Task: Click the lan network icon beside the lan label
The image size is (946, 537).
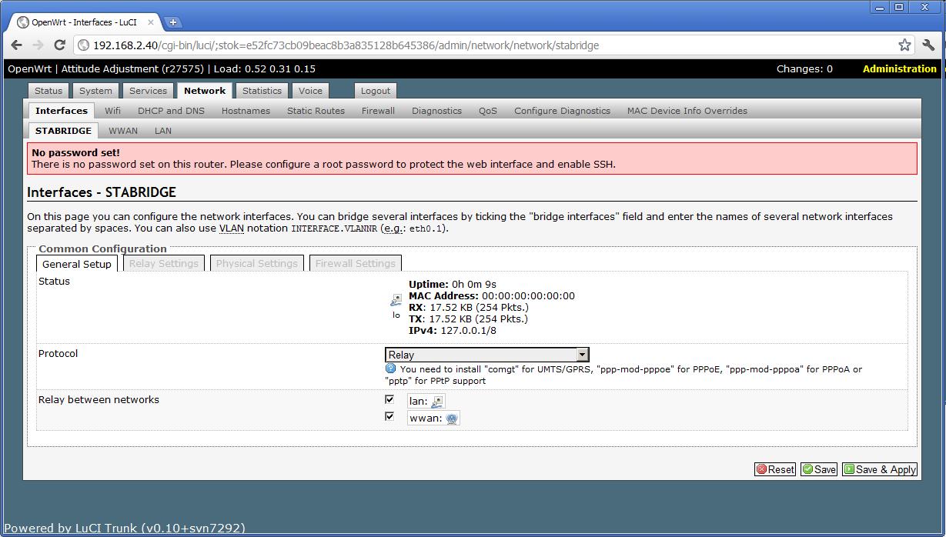Action: point(437,401)
